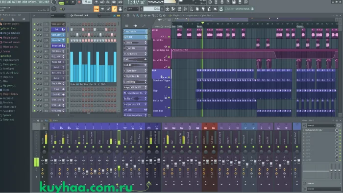Click the chat bubble icon
The height and width of the screenshot is (193, 343).
(245, 2)
